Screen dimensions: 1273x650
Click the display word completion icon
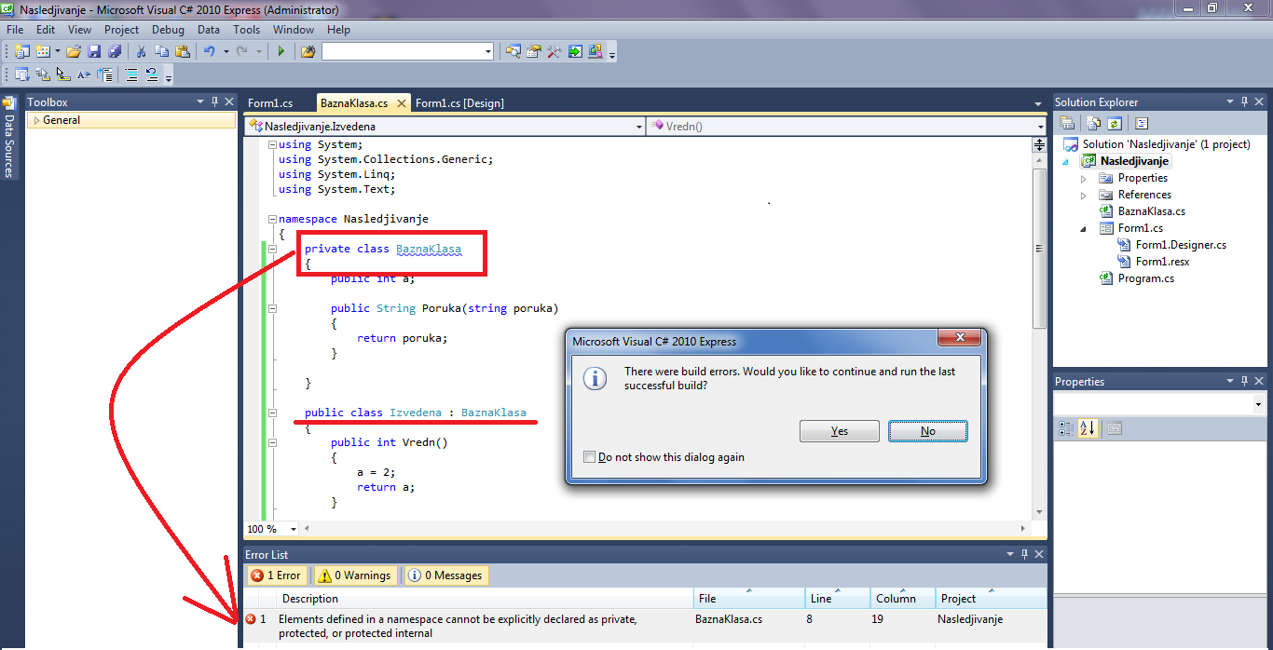tap(84, 74)
